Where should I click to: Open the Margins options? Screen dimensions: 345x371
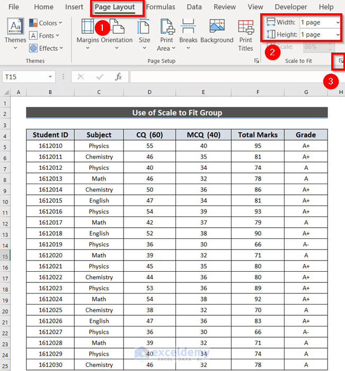pos(87,34)
